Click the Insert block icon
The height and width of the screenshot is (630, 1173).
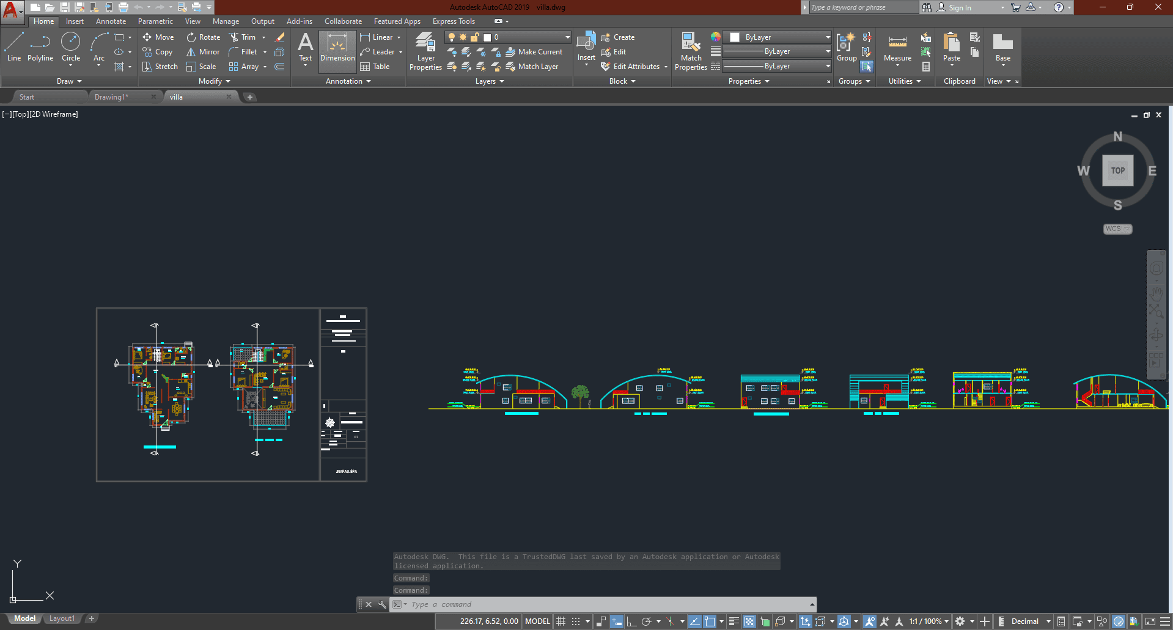[x=586, y=44]
